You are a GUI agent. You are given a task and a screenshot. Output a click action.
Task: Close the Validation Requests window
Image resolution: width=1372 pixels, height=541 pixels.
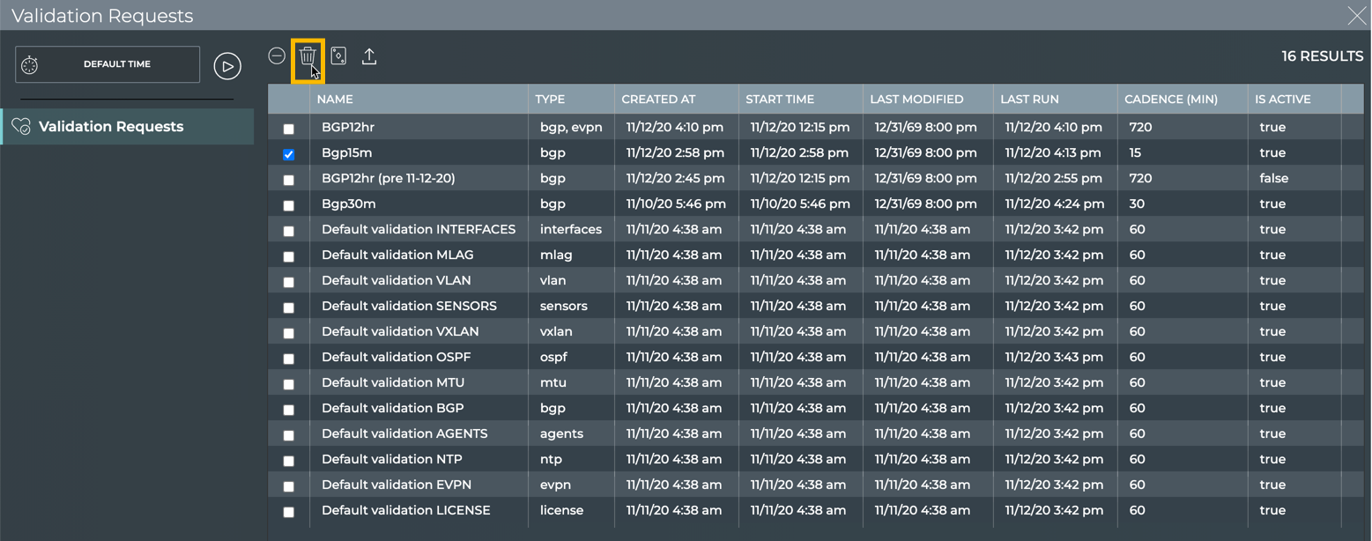pos(1356,15)
